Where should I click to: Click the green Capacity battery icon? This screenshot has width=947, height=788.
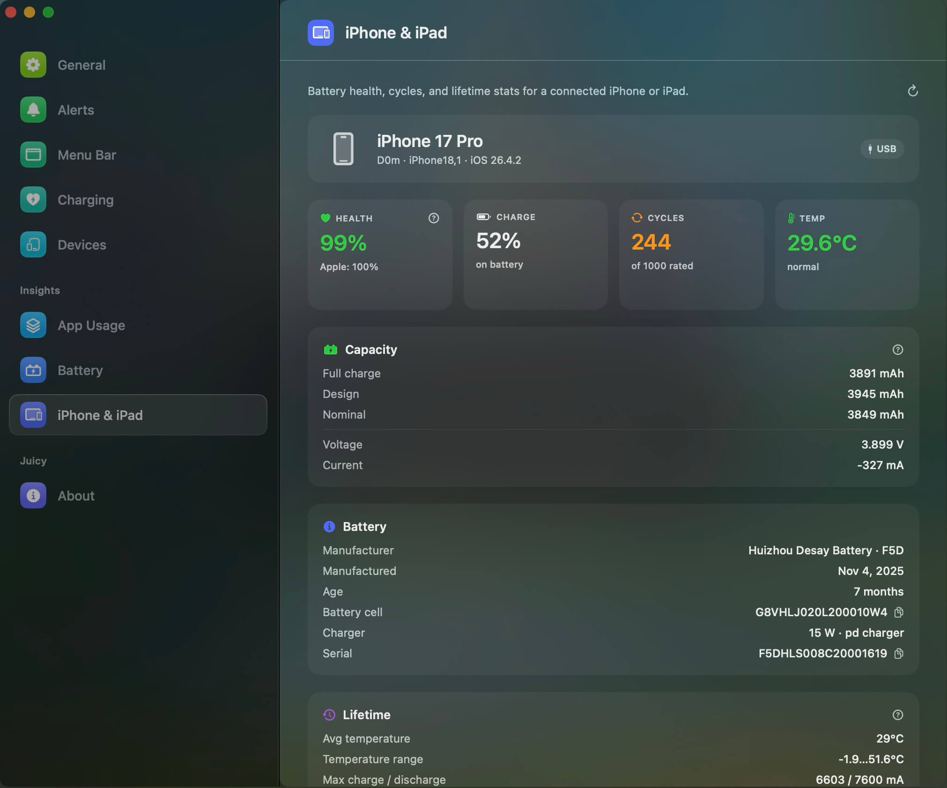330,350
